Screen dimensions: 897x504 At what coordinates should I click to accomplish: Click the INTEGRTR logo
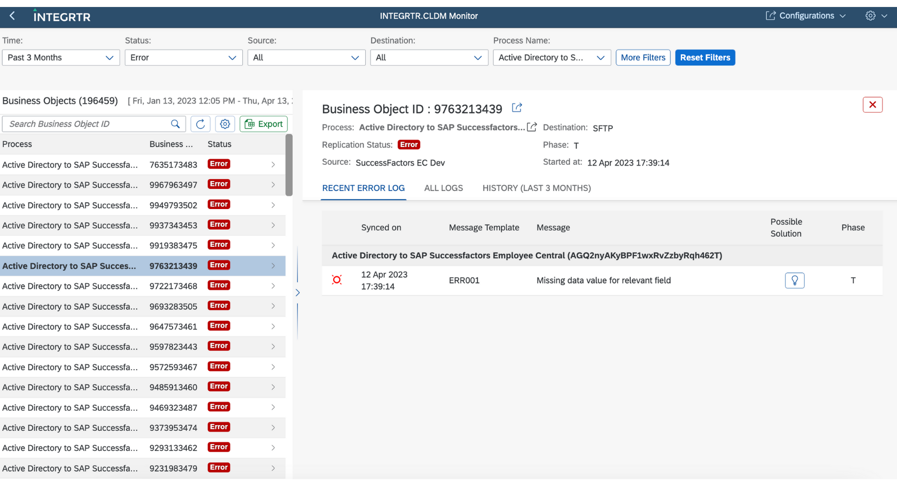click(x=62, y=16)
